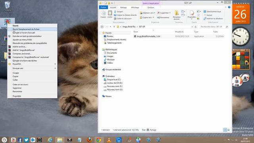The height and width of the screenshot is (143, 254).
Task: Click Angry Birds Rio in the breadcrumb
Action: [129, 27]
